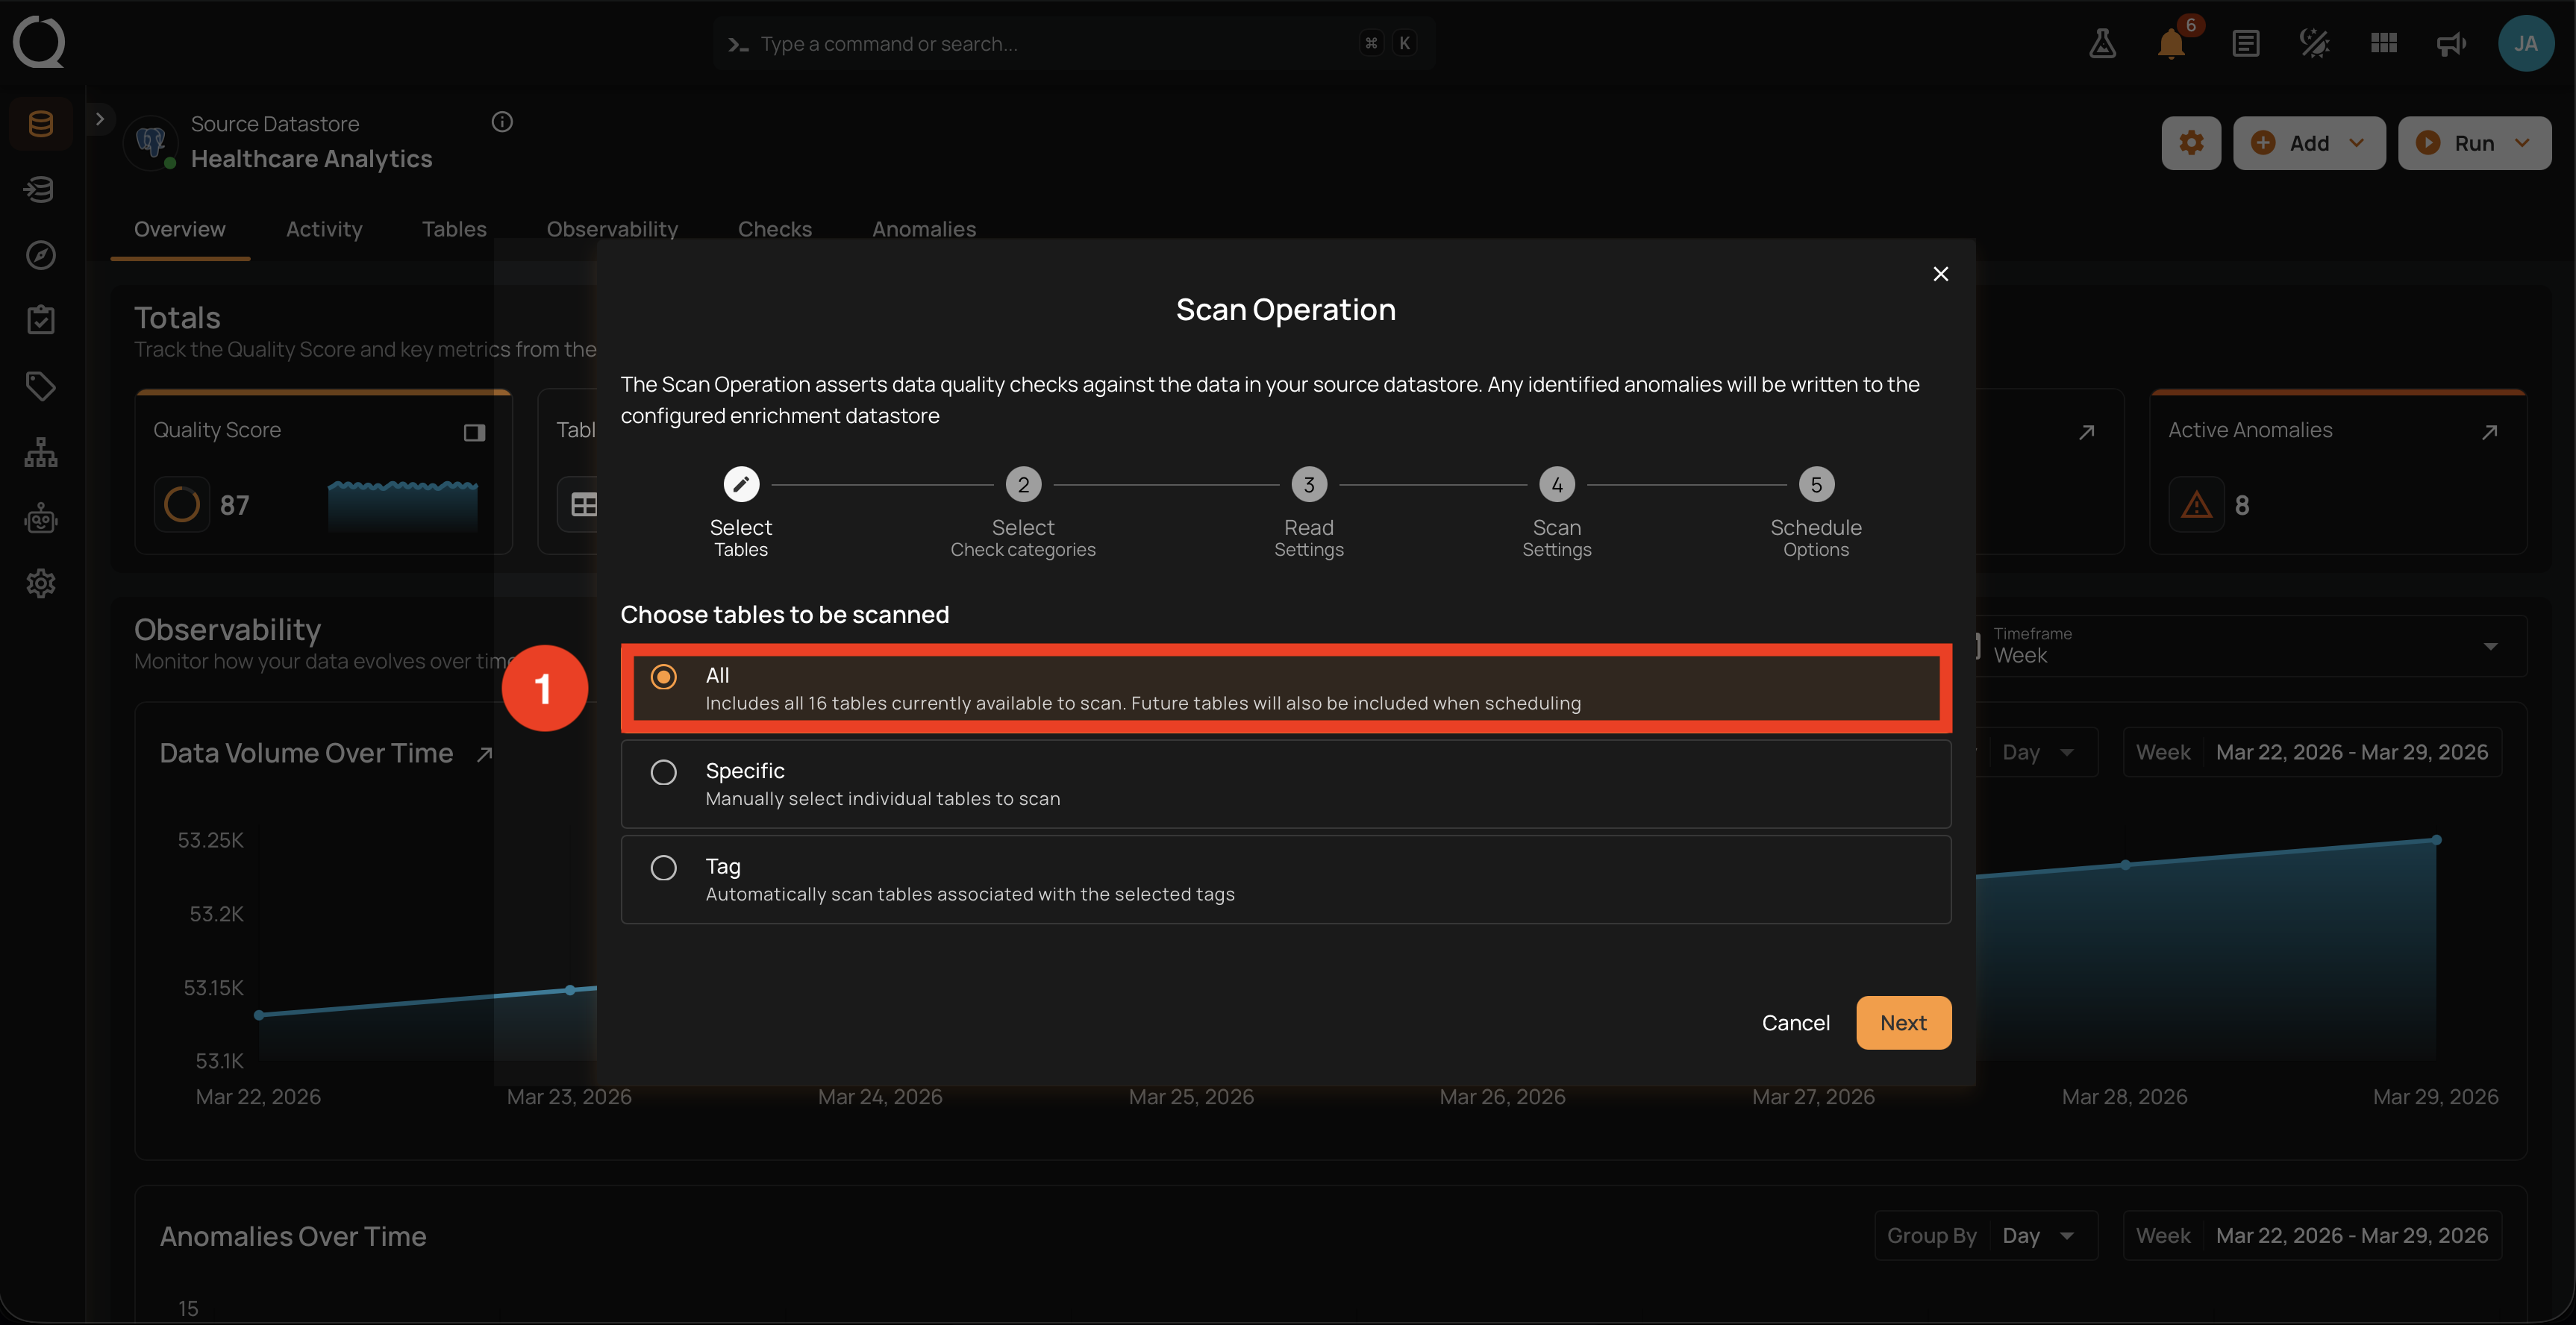Viewport: 2576px width, 1325px height.
Task: Click the magic wand theme icon
Action: point(2314,43)
